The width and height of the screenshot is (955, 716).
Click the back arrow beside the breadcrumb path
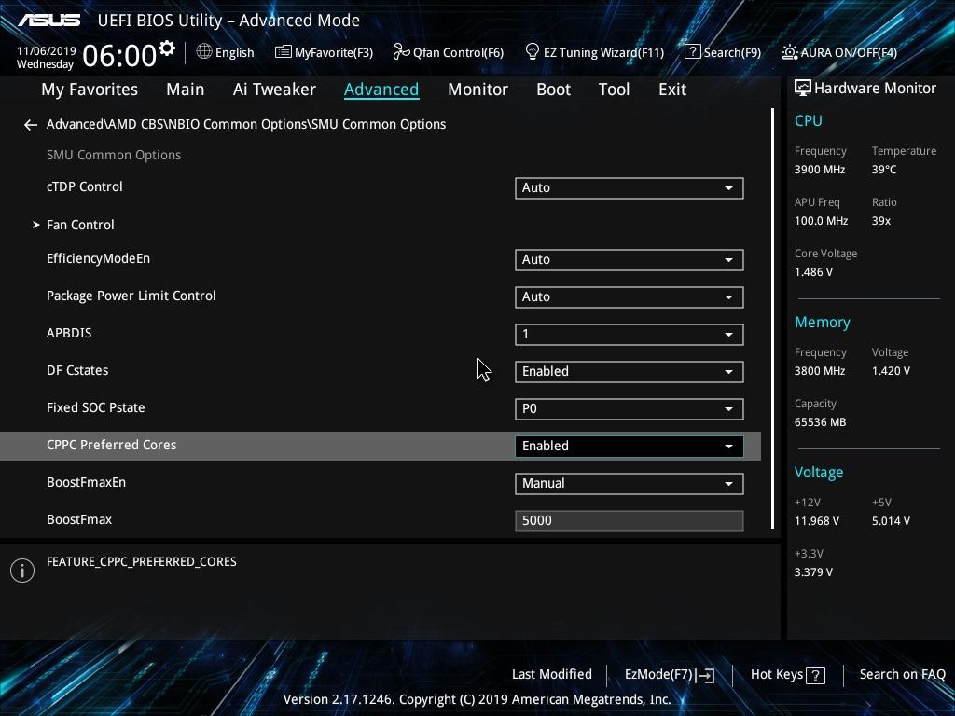tap(31, 125)
